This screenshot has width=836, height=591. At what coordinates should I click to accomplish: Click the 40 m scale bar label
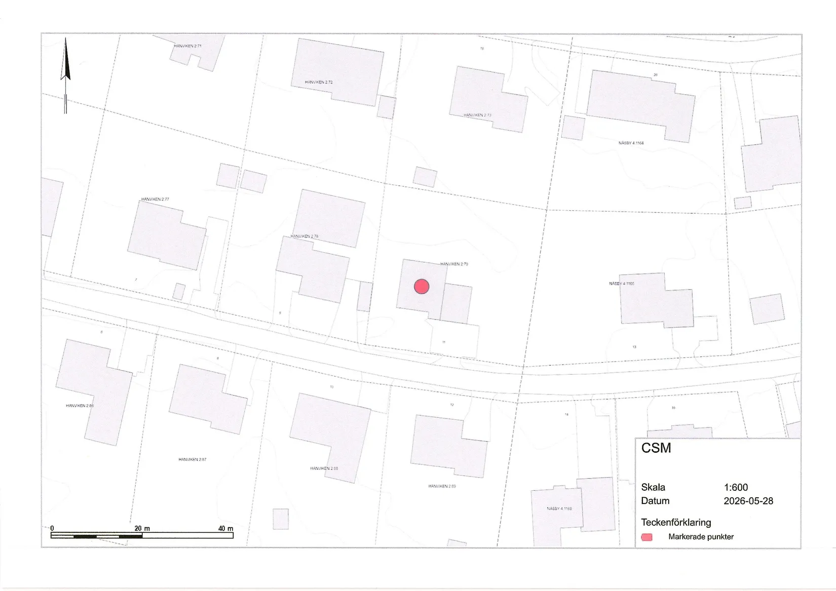click(226, 528)
